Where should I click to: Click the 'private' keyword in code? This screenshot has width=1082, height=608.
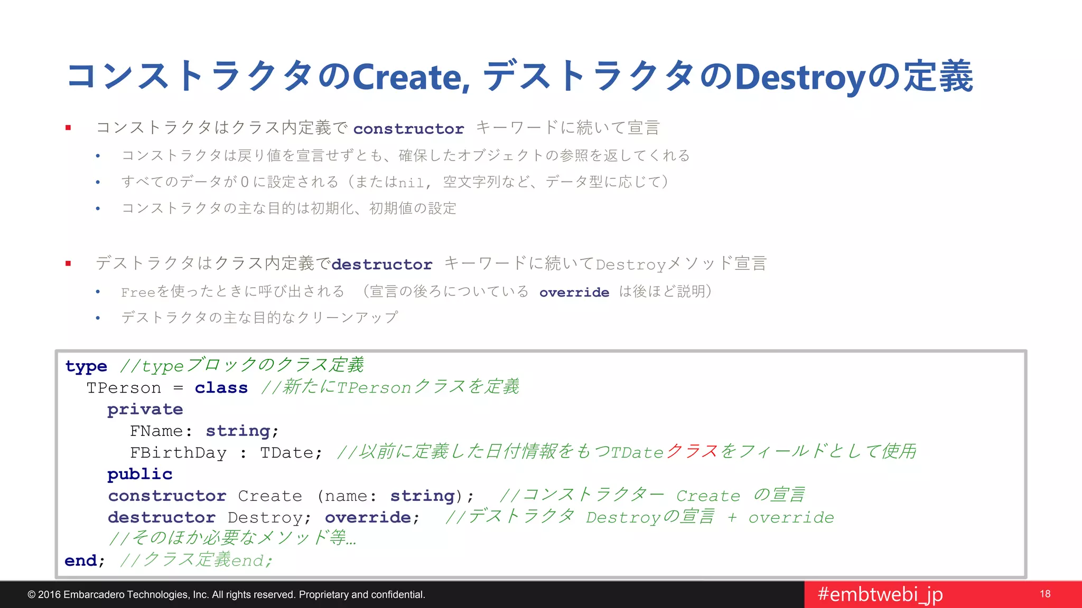pyautogui.click(x=145, y=410)
